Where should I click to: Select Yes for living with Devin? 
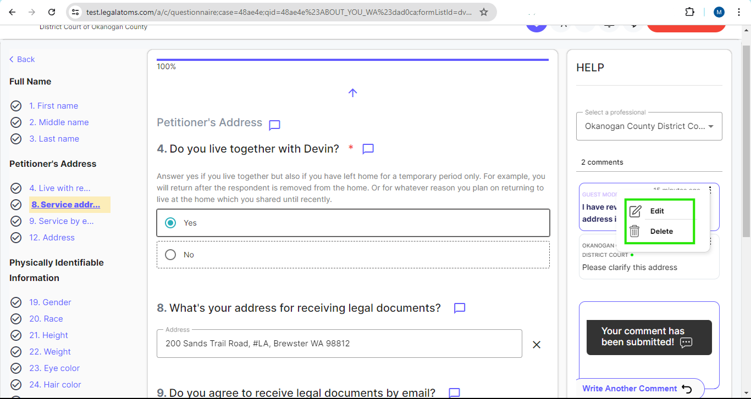[x=353, y=223]
